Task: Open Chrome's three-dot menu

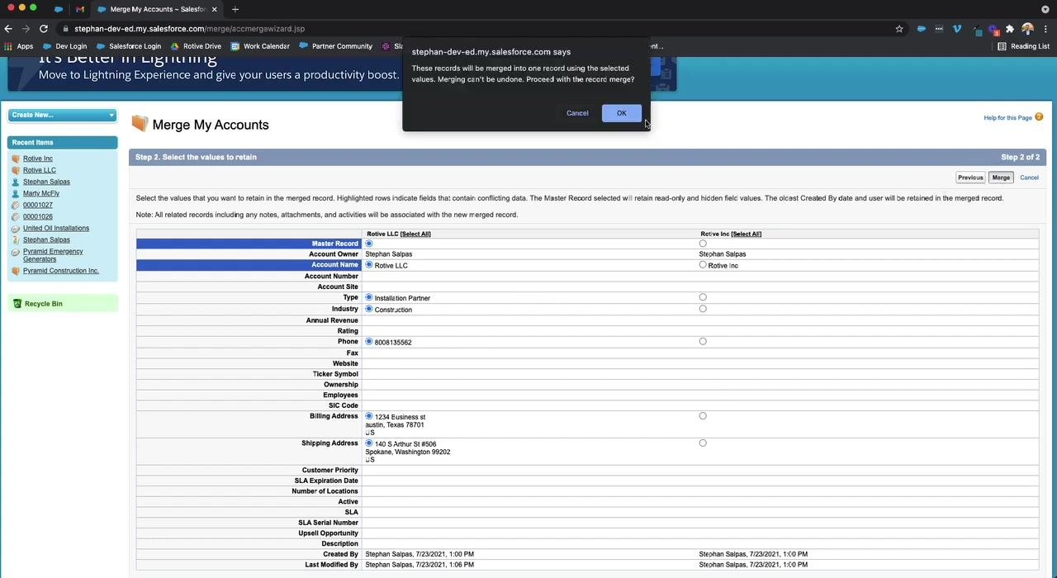Action: (x=1045, y=29)
